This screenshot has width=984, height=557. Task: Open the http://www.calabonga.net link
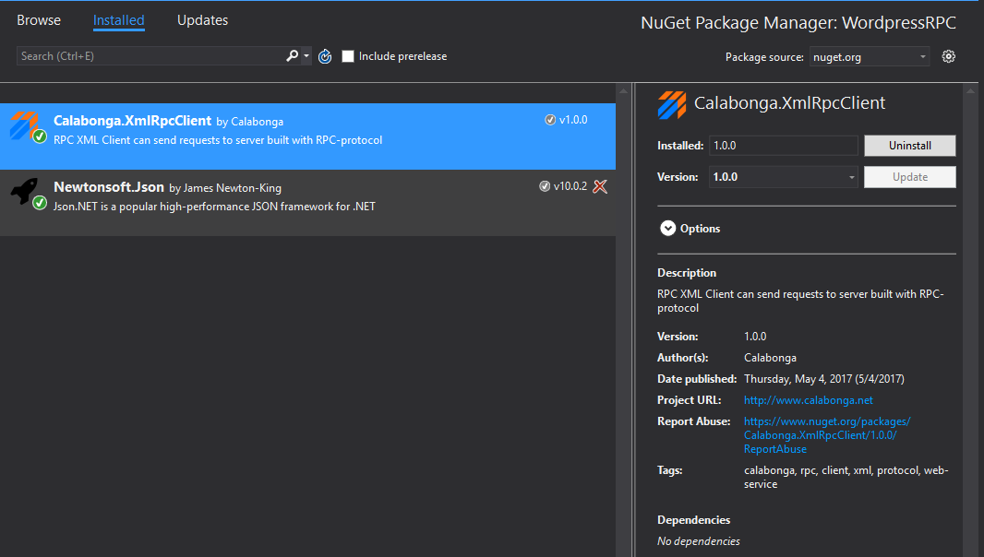[809, 400]
